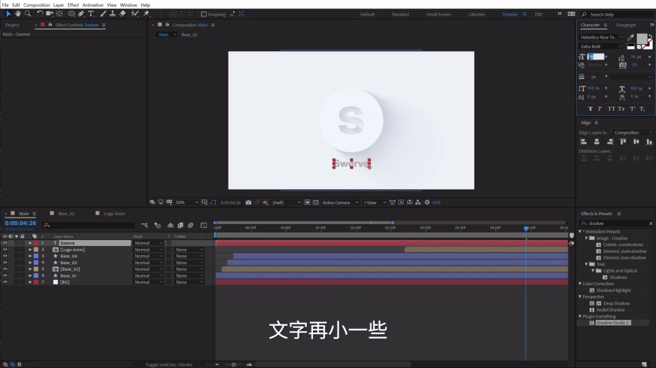Take a snapshot with camera icon
Image resolution: width=656 pixels, height=368 pixels.
(x=249, y=202)
